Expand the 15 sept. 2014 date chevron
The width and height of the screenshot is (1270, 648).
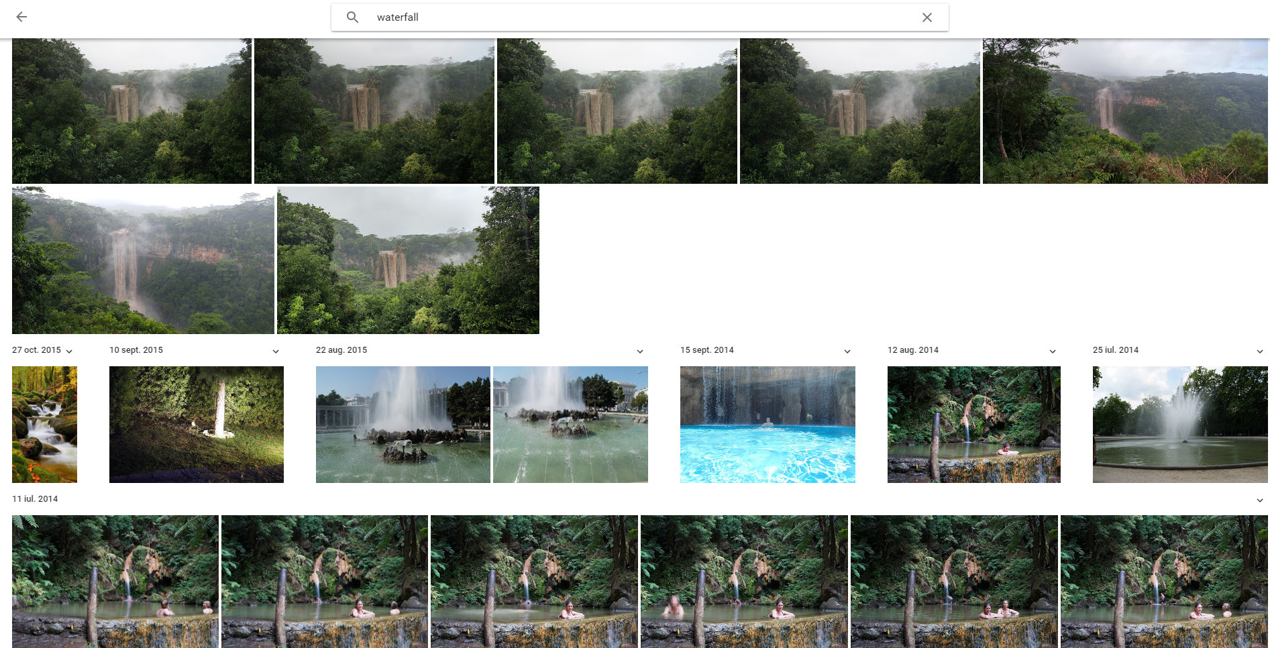(847, 352)
